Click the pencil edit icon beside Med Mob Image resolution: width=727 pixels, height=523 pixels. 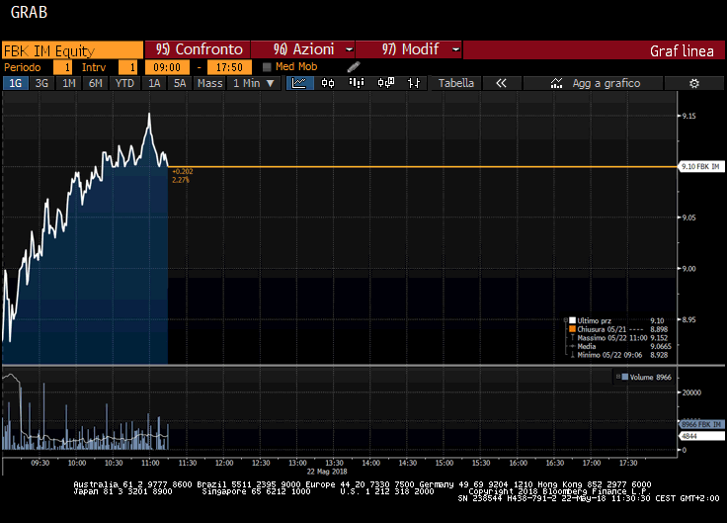pos(354,66)
